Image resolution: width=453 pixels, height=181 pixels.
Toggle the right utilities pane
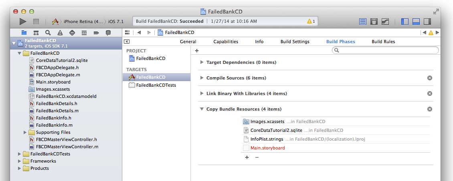427,21
